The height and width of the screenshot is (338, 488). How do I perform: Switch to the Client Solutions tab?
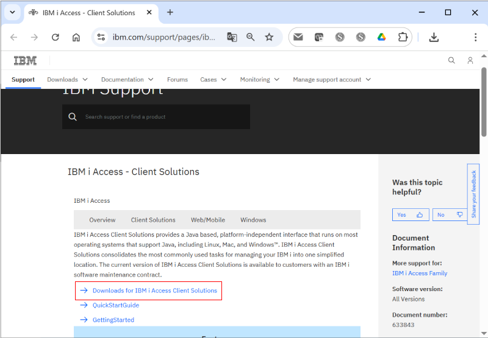(x=153, y=220)
